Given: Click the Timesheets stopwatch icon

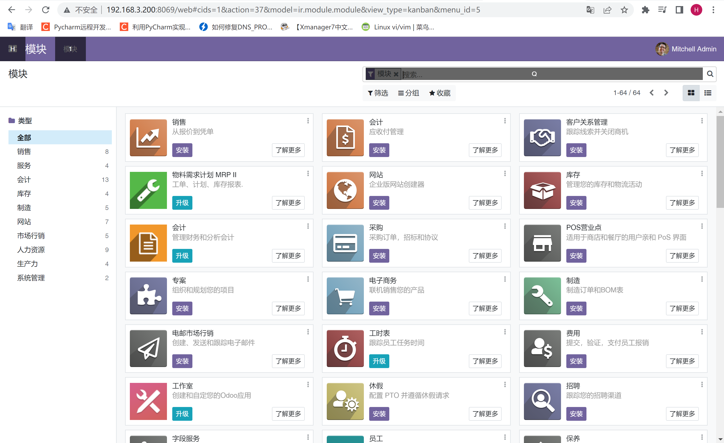Looking at the screenshot, I should [345, 348].
